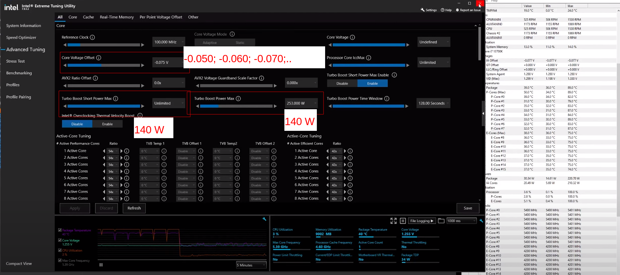Start File Logging
The height and width of the screenshot is (275, 620).
(x=422, y=221)
